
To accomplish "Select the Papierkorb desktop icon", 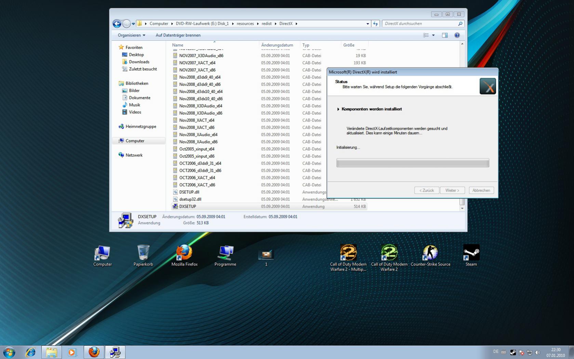I will [x=143, y=255].
